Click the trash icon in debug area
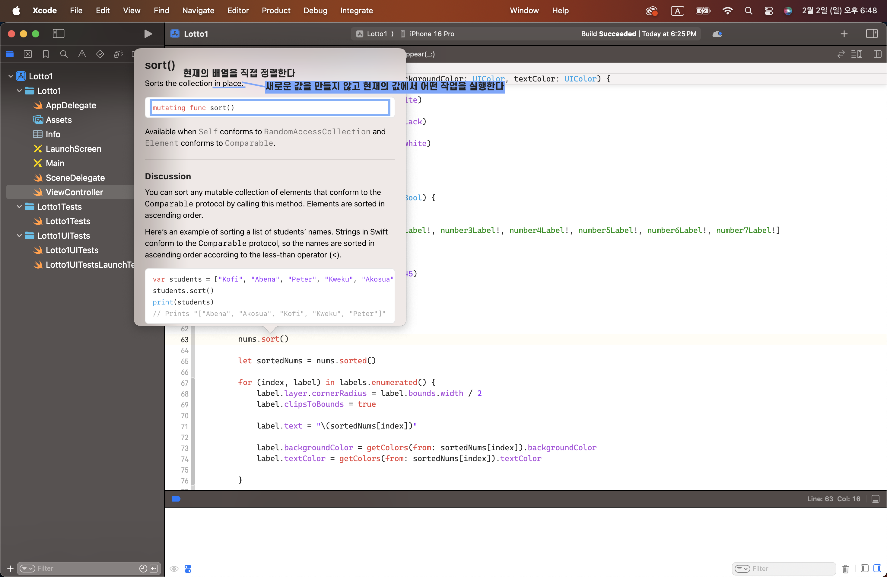 (845, 569)
